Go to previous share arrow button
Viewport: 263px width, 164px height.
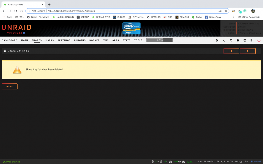pyautogui.click(x=231, y=51)
